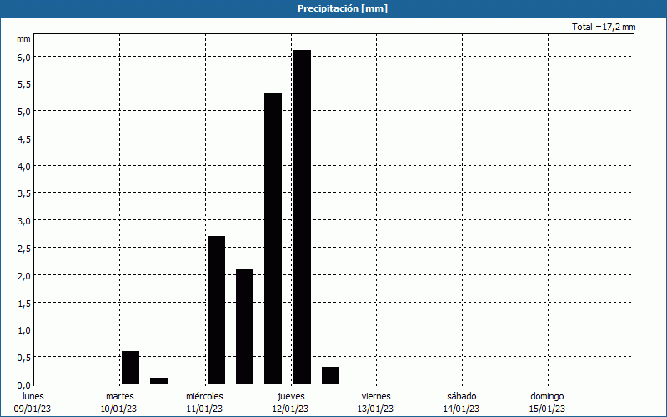Click the miércoles axis label
The width and height of the screenshot is (667, 417).
[x=204, y=396]
